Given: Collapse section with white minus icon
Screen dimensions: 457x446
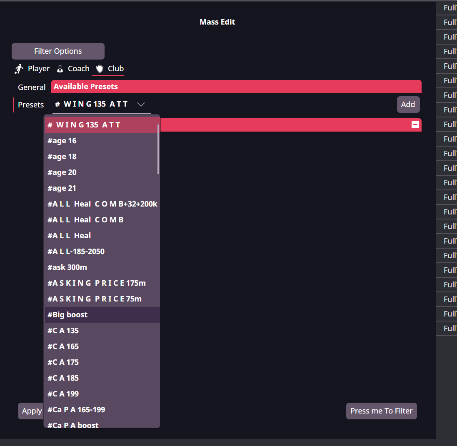Looking at the screenshot, I should [x=415, y=125].
